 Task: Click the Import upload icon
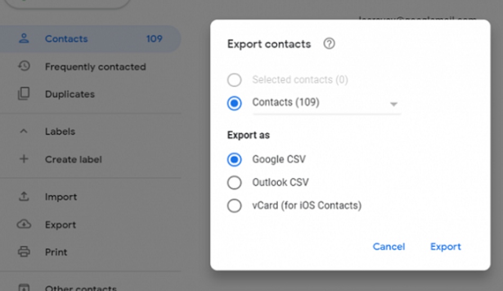coord(24,196)
